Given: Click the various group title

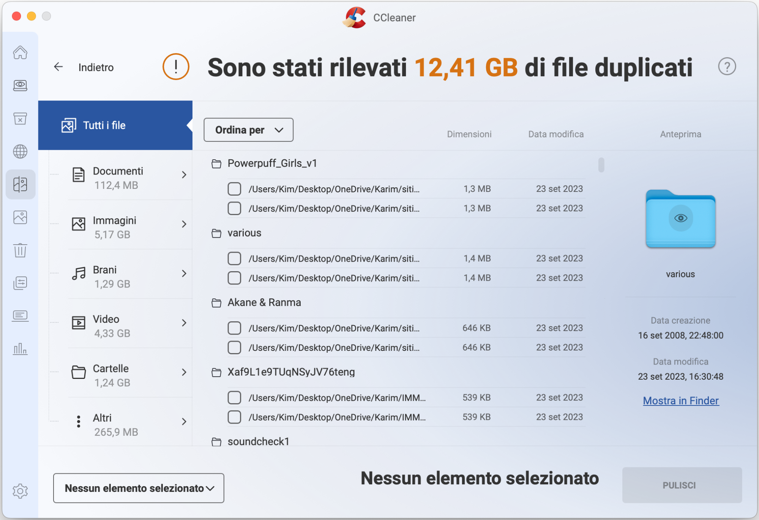Looking at the screenshot, I should pyautogui.click(x=245, y=233).
